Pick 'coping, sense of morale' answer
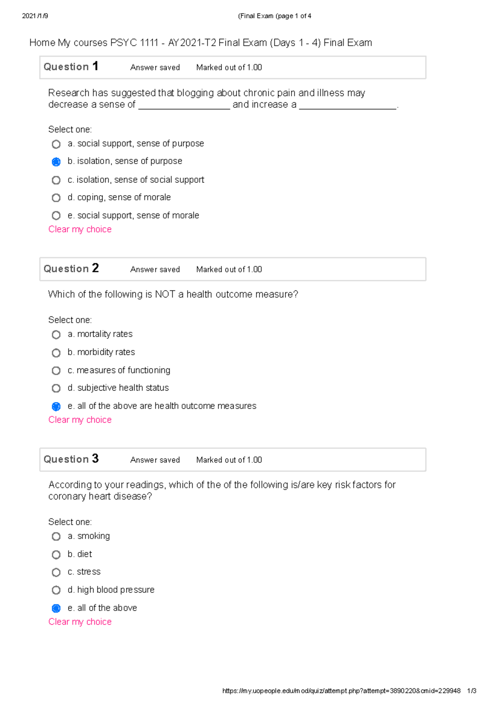Screen dimensions: 499x707 click(56, 198)
